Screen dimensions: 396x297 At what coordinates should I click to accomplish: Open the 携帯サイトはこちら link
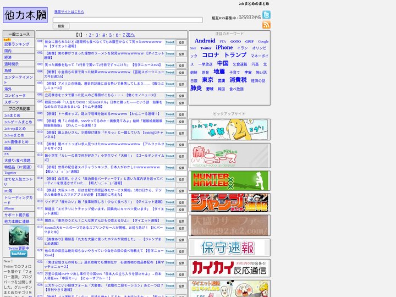point(69,12)
